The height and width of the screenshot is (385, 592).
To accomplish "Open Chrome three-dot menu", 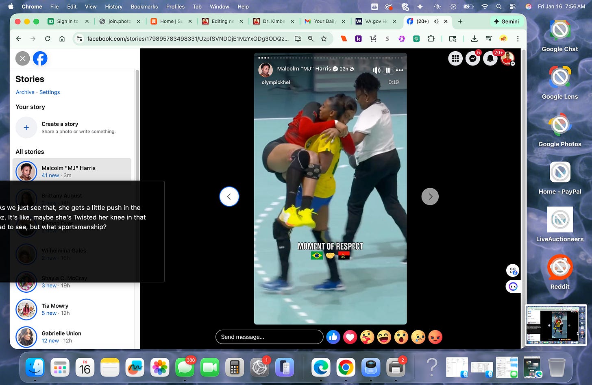I will coord(518,39).
